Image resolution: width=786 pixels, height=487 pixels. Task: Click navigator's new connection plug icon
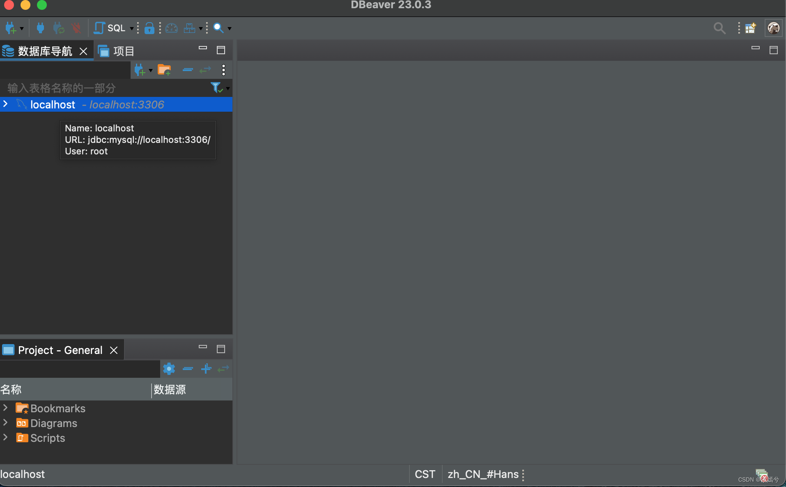click(140, 70)
